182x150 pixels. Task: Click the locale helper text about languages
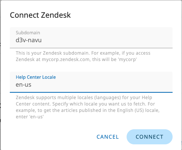(x=87, y=107)
